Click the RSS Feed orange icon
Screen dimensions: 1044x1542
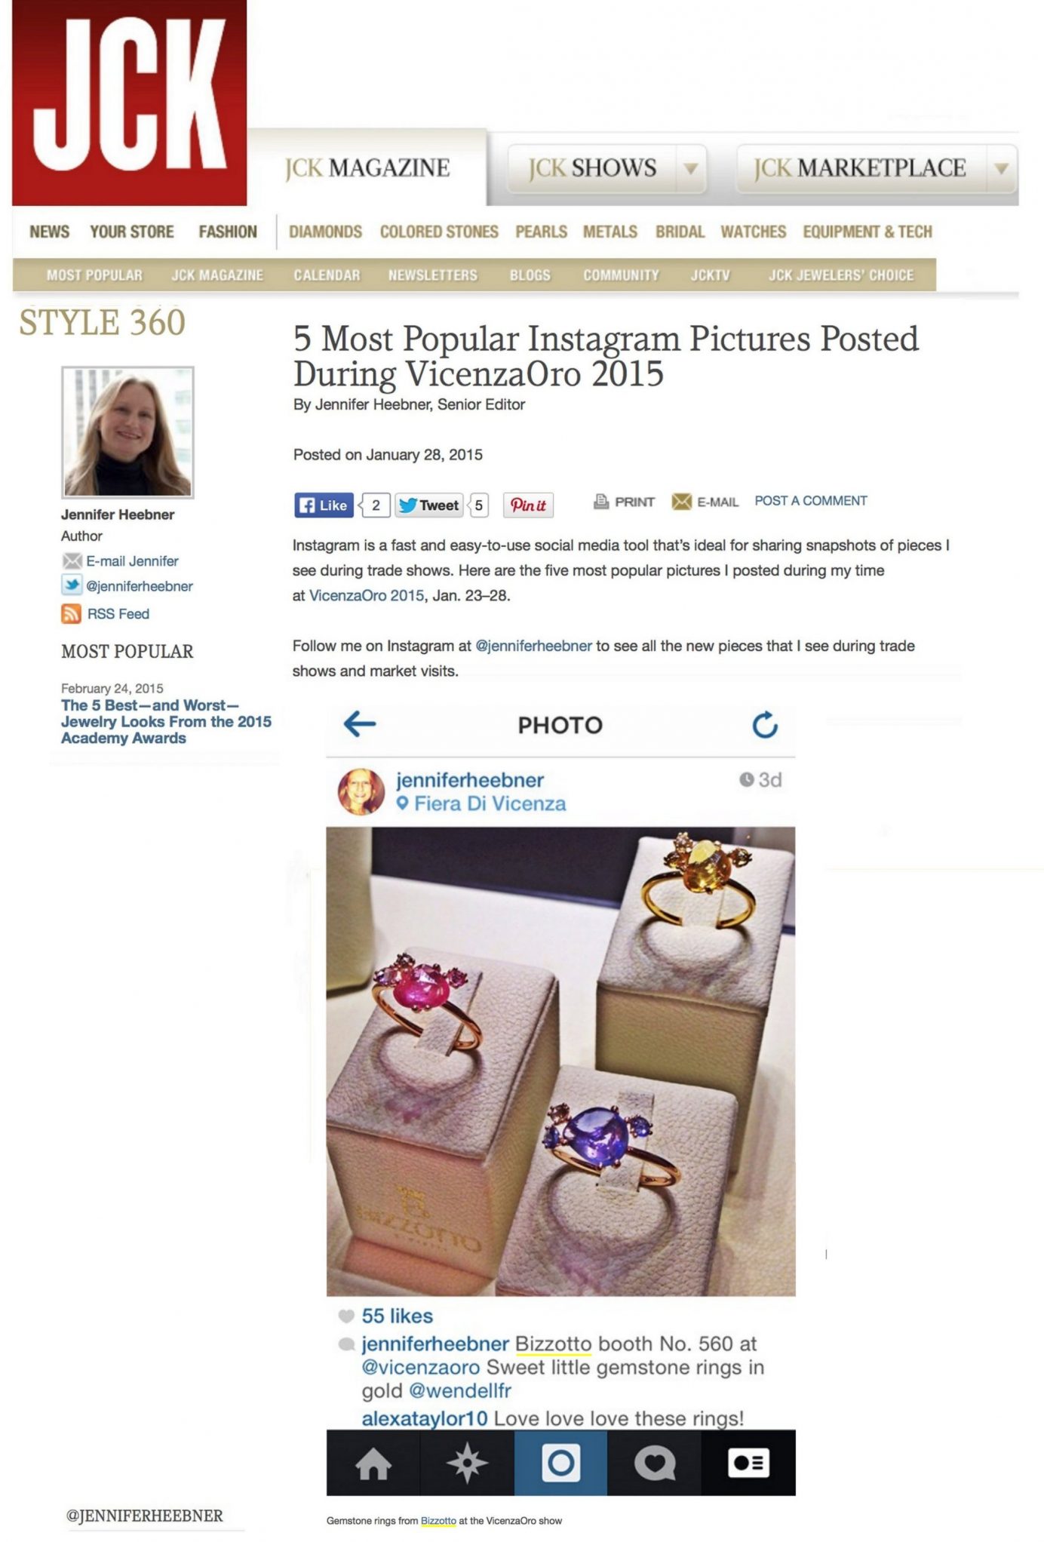click(71, 613)
